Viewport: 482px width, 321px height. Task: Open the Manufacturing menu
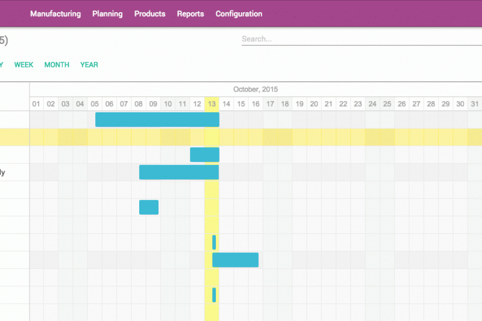[55, 14]
